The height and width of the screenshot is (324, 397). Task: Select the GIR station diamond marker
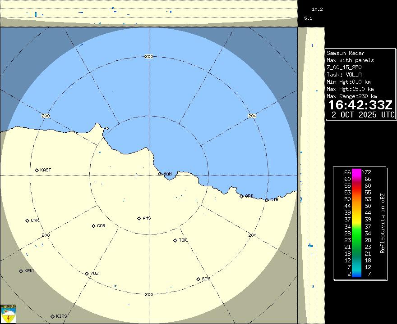[267, 200]
